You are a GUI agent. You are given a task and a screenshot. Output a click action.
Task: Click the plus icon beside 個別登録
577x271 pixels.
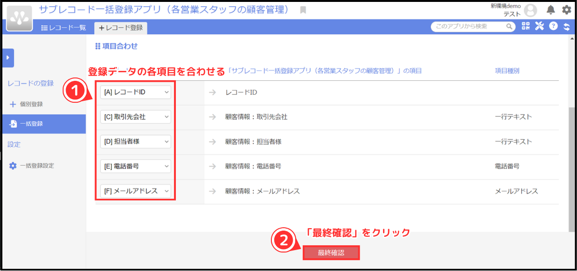(x=13, y=104)
